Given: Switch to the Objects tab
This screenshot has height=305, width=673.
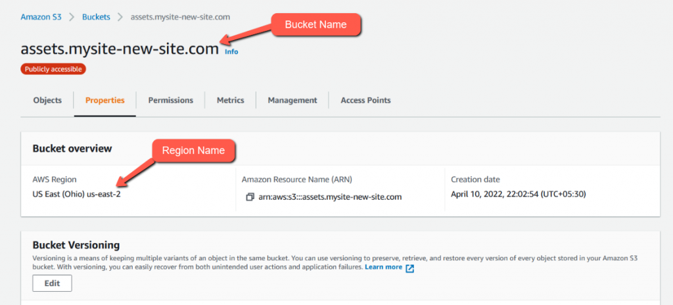Looking at the screenshot, I should [x=47, y=100].
